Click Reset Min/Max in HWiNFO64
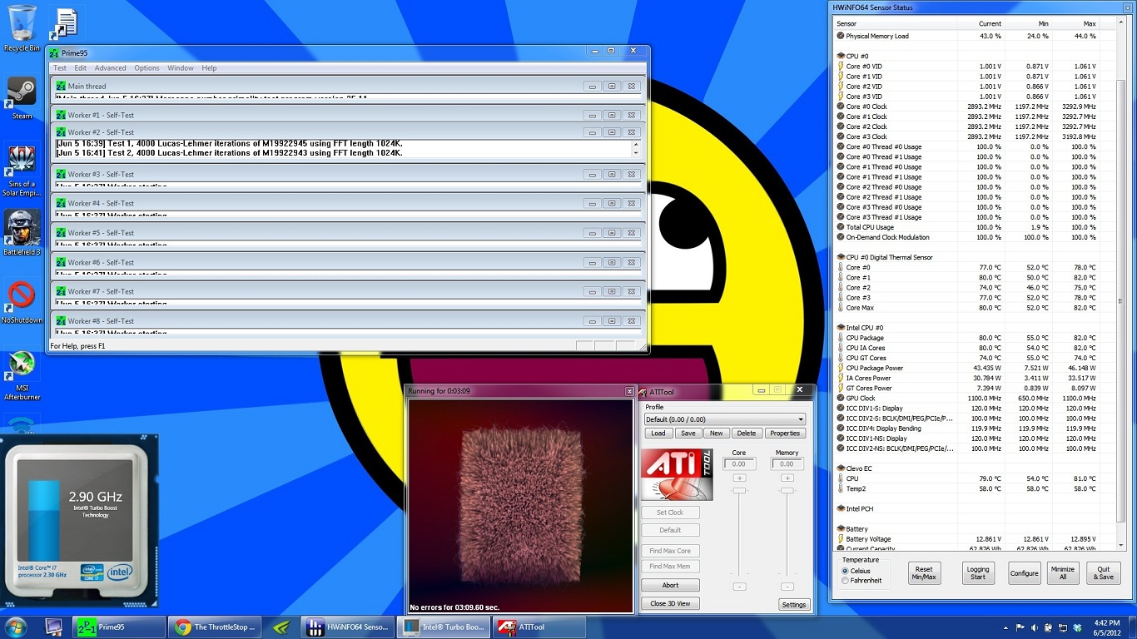Image resolution: width=1137 pixels, height=639 pixels. pos(924,573)
